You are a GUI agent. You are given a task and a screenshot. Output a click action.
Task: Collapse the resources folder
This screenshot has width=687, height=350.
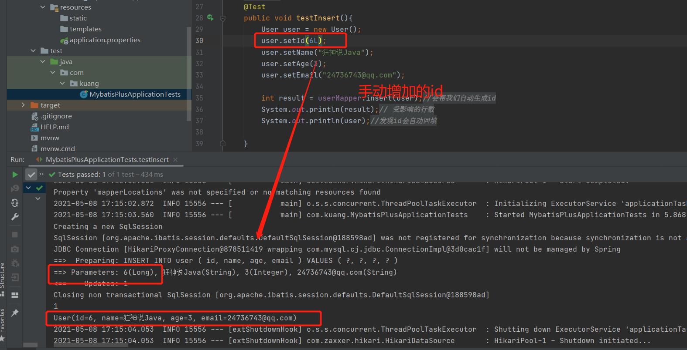click(x=43, y=7)
